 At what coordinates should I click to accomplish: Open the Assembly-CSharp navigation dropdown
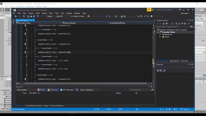coord(39,23)
